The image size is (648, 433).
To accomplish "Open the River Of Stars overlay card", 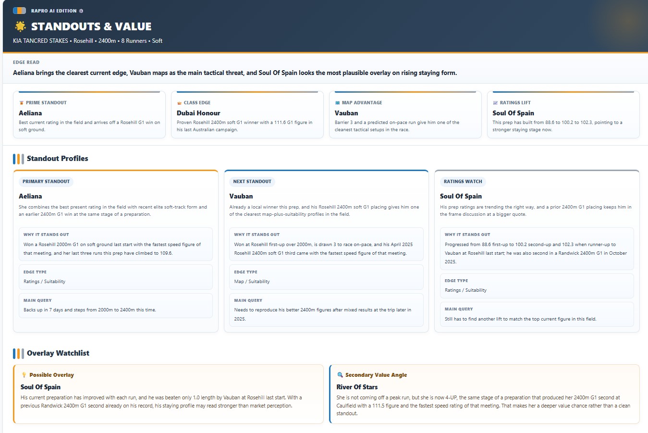I will (484, 394).
